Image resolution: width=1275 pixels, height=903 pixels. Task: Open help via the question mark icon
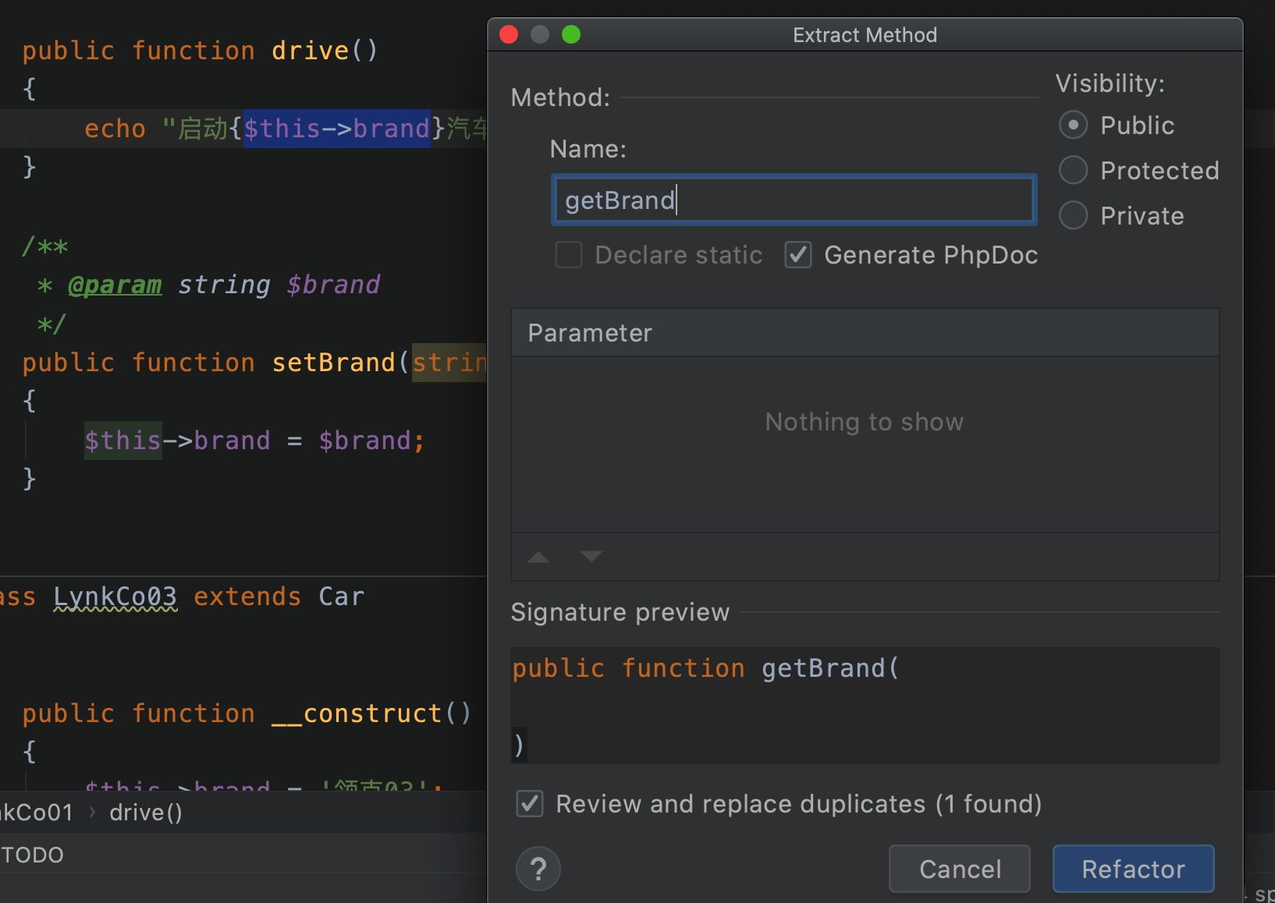[538, 869]
